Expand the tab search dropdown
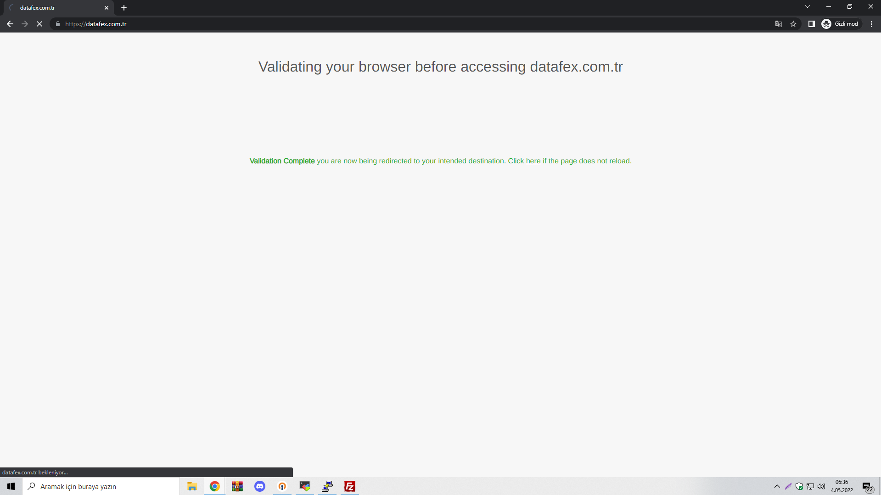The width and height of the screenshot is (881, 495). 808,7
